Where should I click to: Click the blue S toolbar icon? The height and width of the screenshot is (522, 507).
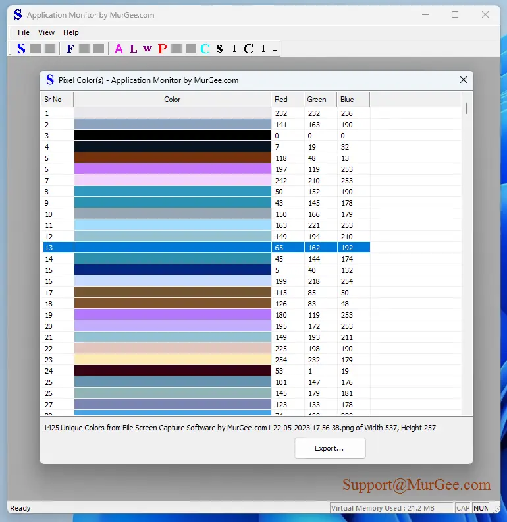coord(21,49)
